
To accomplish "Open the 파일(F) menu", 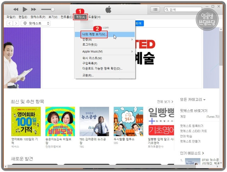I will (11, 17).
